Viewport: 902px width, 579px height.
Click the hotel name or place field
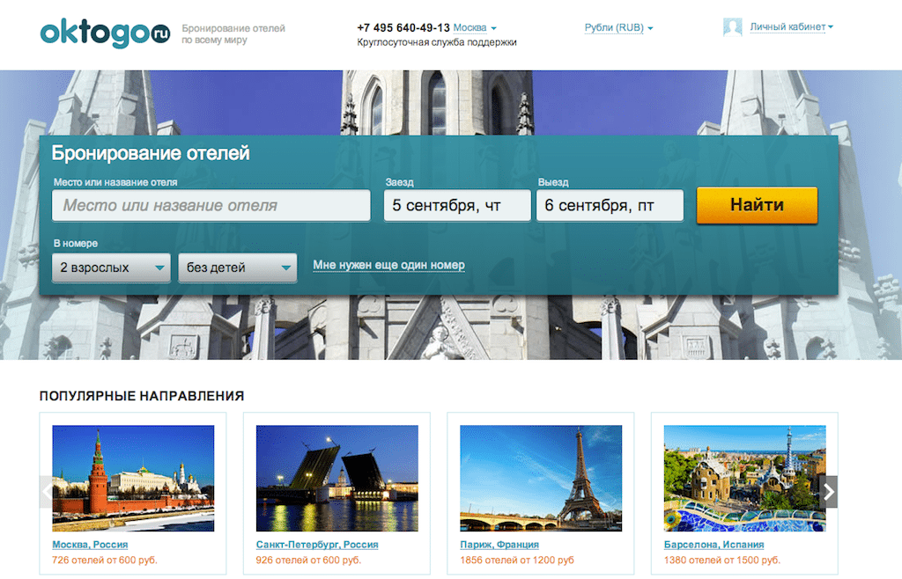211,205
